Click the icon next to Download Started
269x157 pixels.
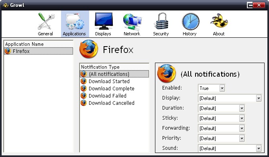(84, 81)
